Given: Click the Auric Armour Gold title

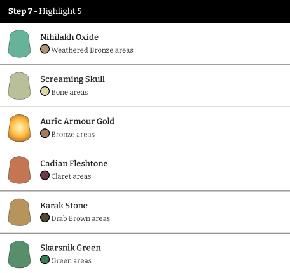Looking at the screenshot, I should pos(78,121).
